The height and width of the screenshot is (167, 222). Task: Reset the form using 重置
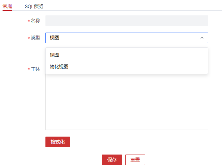point(135,160)
